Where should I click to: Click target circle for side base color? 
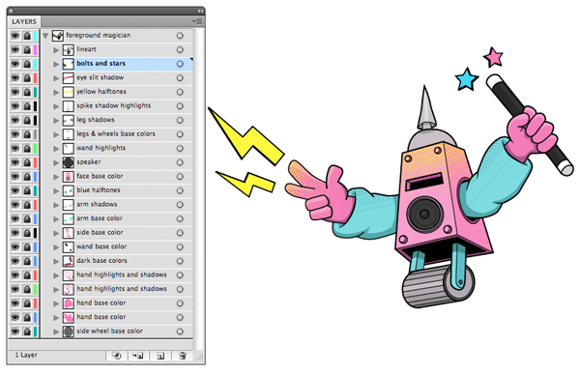[x=180, y=233]
